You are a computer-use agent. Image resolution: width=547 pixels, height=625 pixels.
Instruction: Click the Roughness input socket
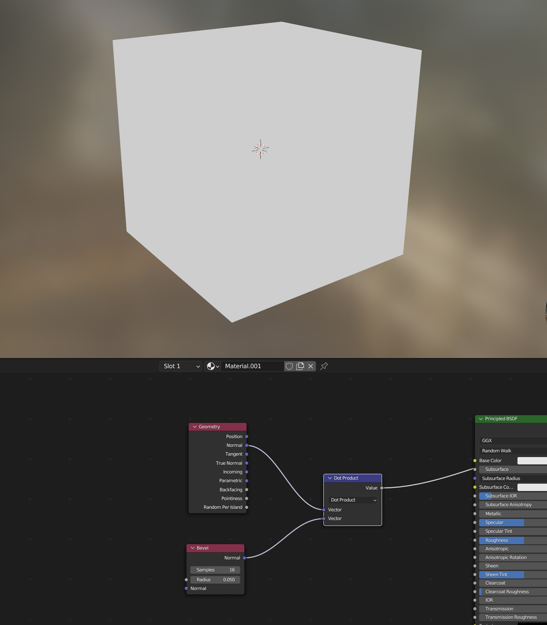point(475,540)
